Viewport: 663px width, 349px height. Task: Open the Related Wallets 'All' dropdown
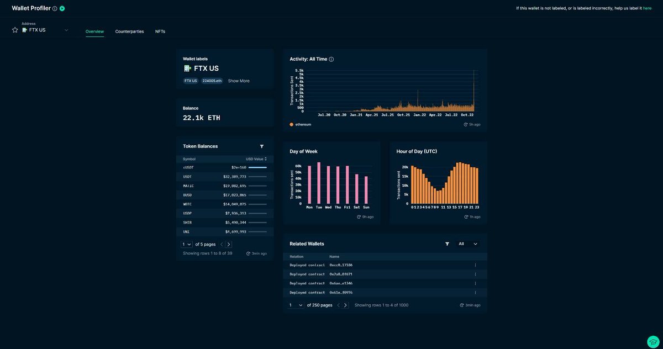(x=467, y=244)
